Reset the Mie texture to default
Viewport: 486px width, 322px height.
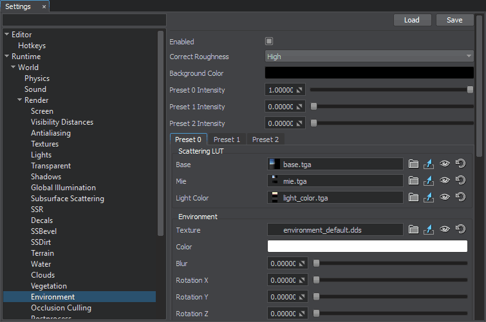click(460, 181)
